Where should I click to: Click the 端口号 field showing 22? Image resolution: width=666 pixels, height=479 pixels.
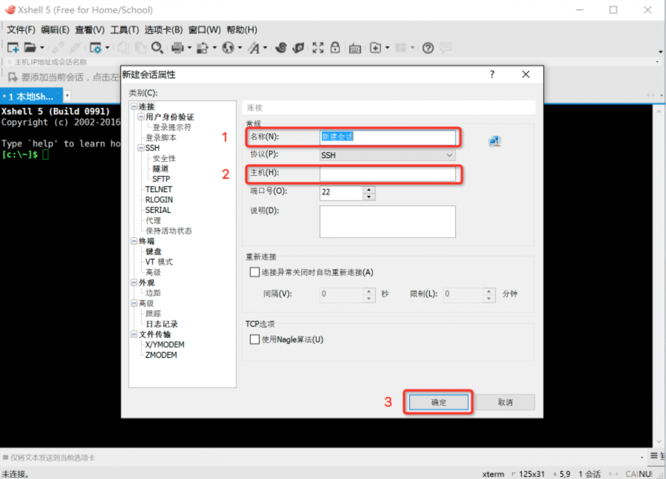coord(342,192)
